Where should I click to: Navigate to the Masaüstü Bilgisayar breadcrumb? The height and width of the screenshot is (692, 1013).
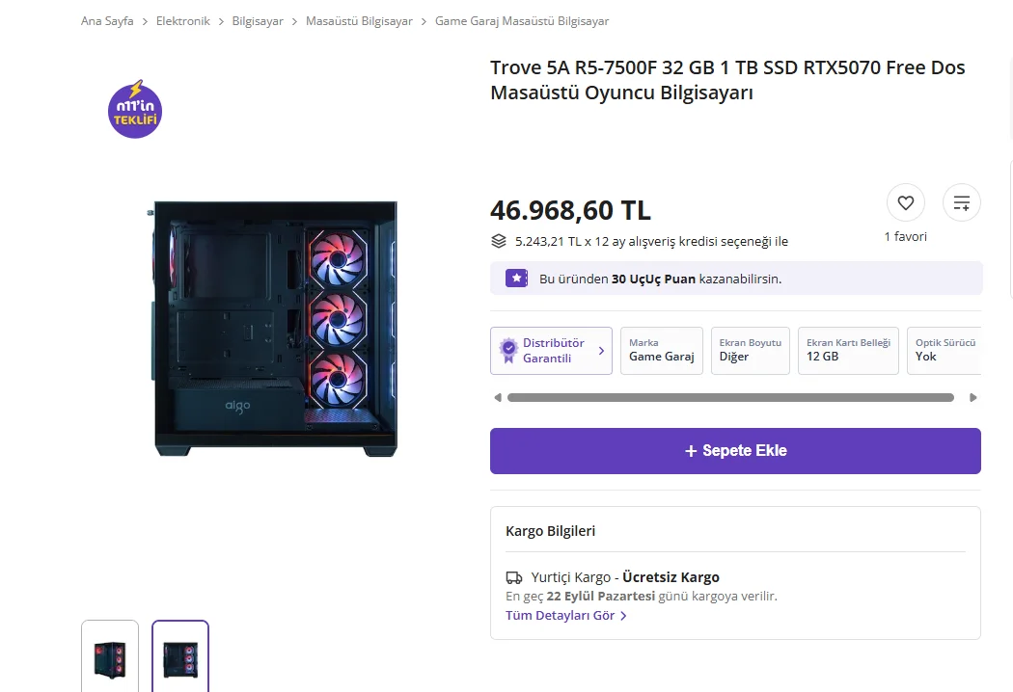tap(359, 21)
